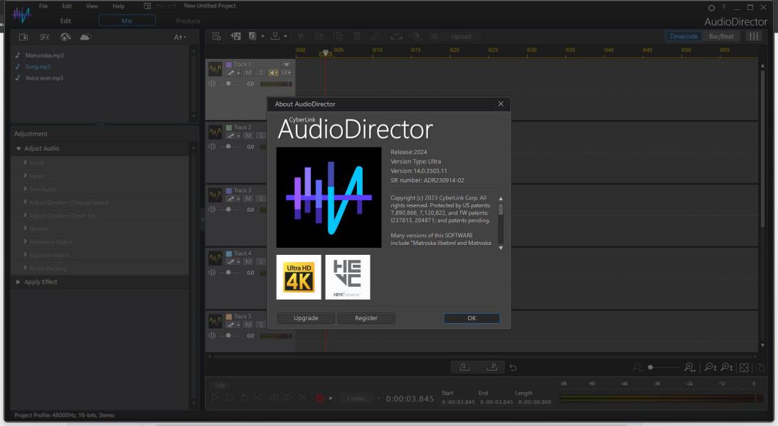Viewport: 778px width, 426px height.
Task: Open the View menu
Action: 92,6
